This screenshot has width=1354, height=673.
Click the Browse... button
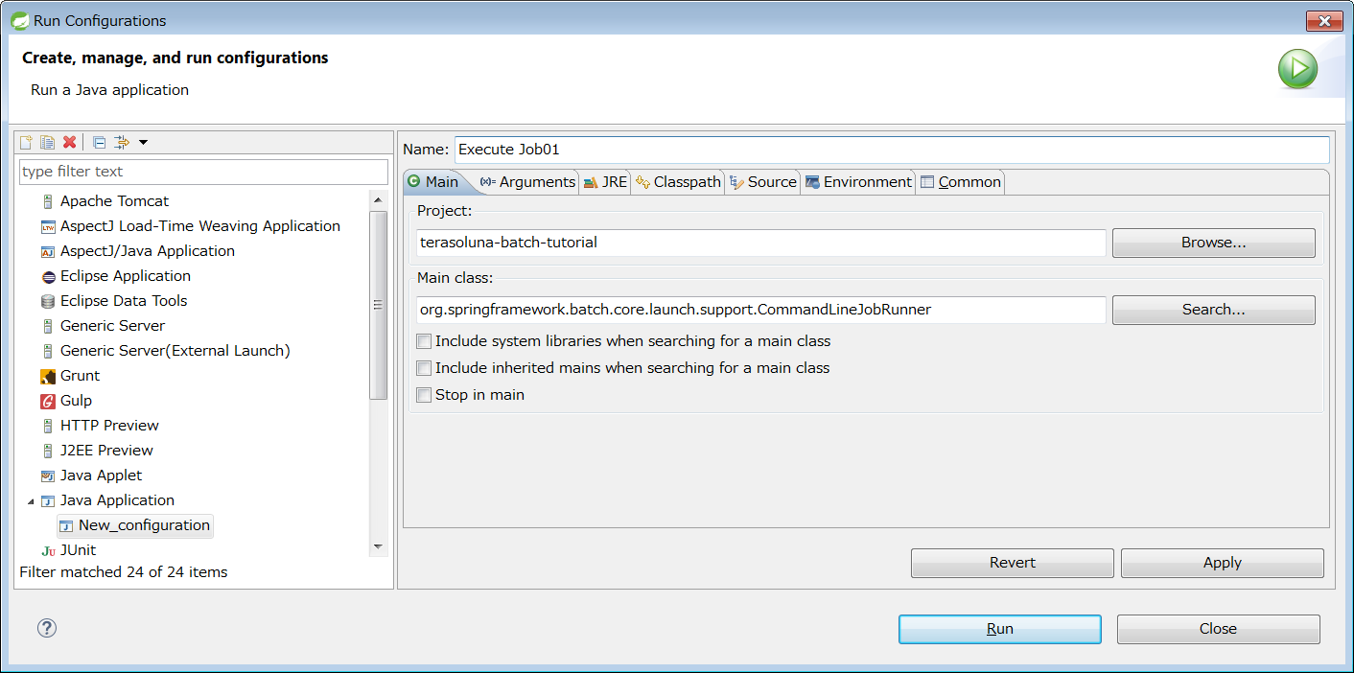coord(1213,243)
